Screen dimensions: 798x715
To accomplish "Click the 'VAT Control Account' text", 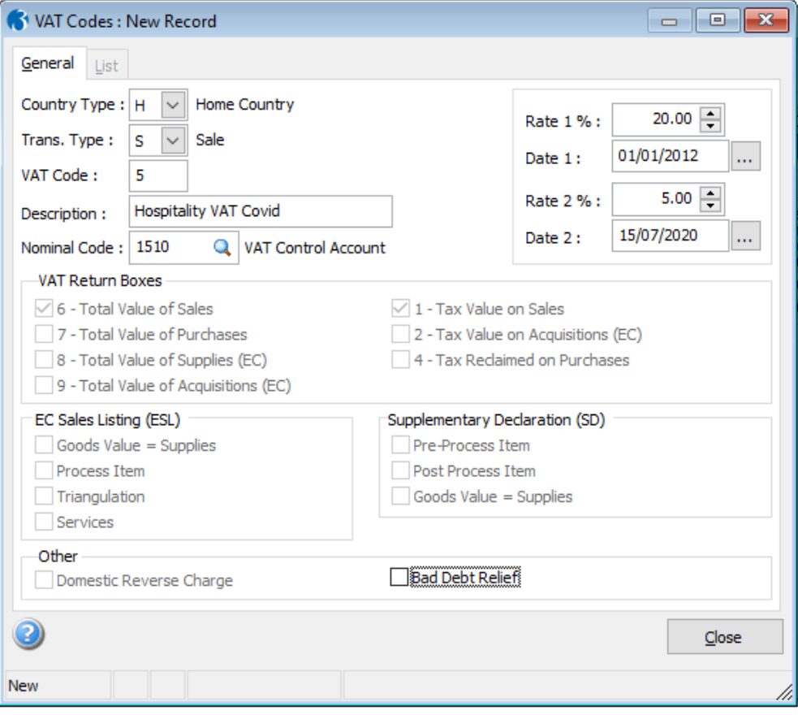I will 314,248.
